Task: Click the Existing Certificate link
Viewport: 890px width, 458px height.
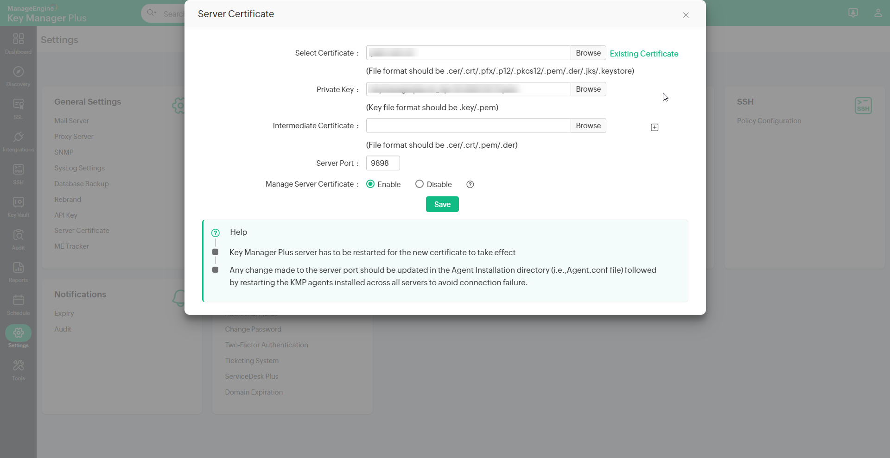Action: click(644, 54)
